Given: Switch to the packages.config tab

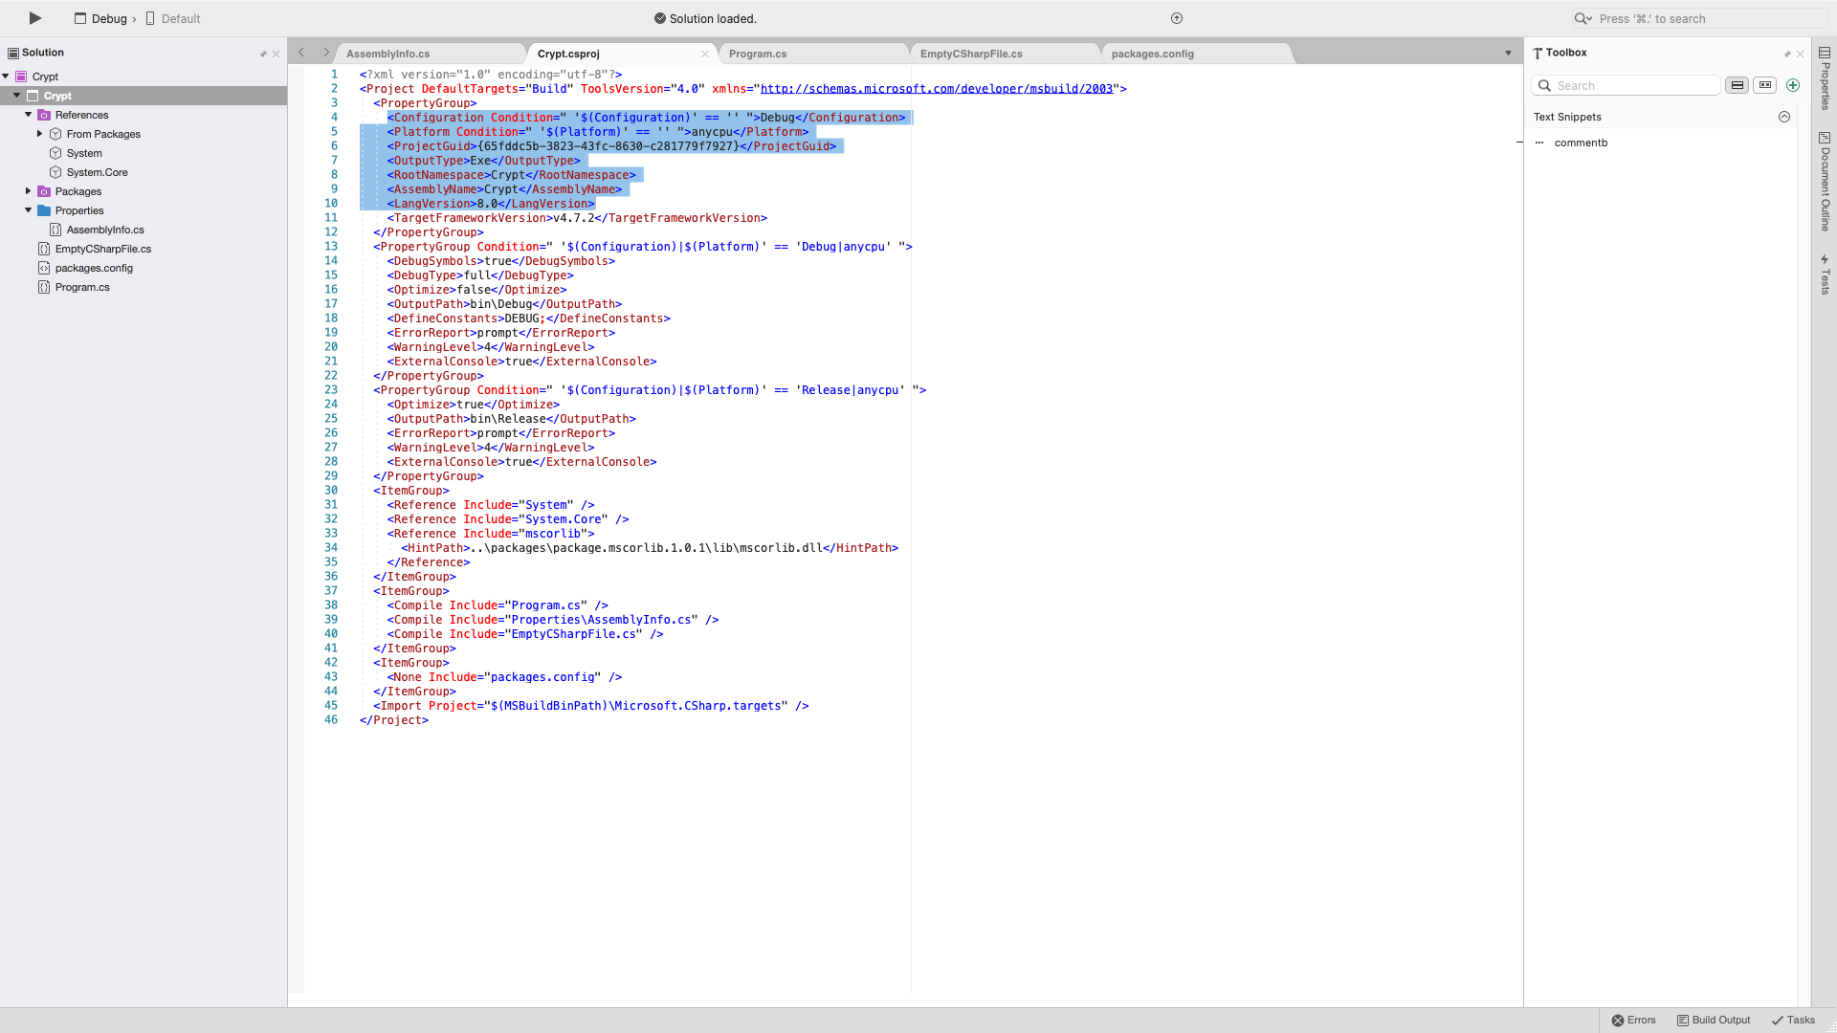Looking at the screenshot, I should (x=1152, y=54).
